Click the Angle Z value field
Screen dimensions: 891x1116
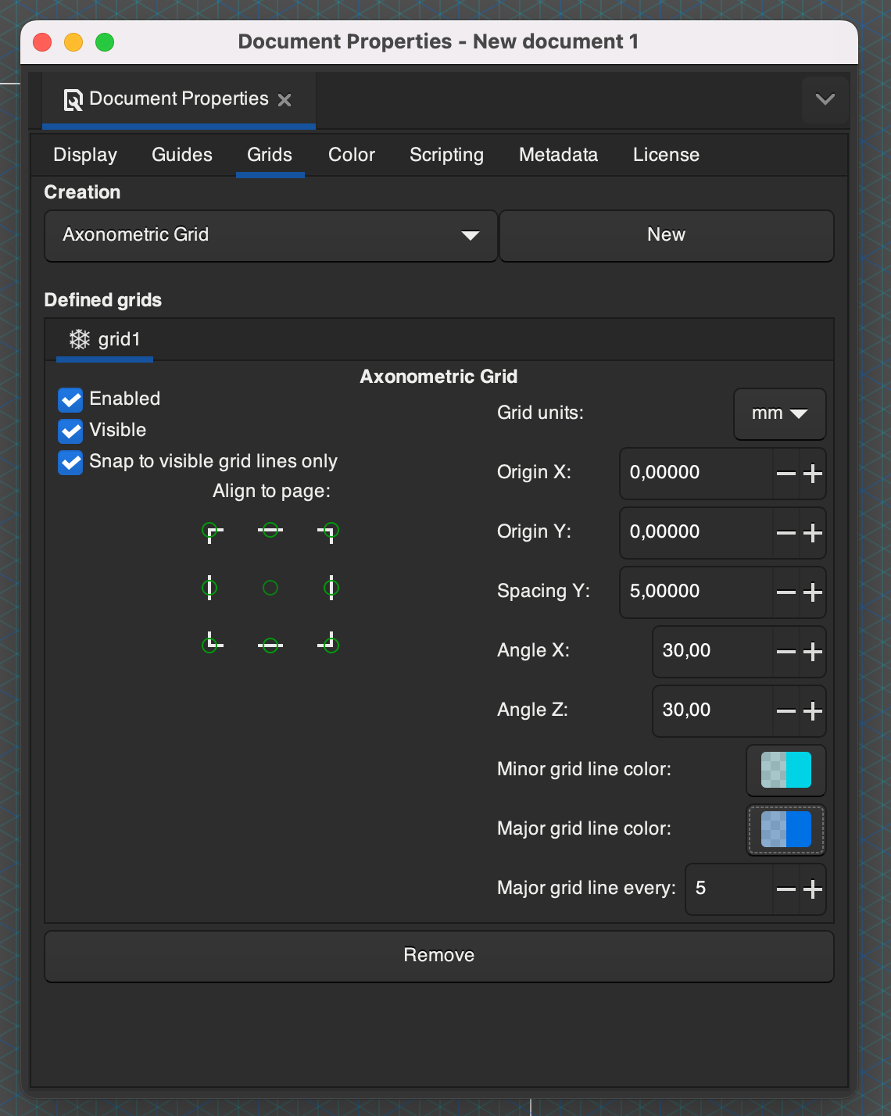(x=712, y=710)
